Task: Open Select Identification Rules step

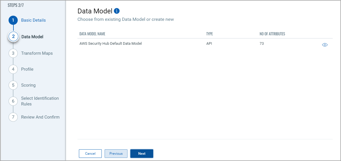Action: pyautogui.click(x=40, y=101)
